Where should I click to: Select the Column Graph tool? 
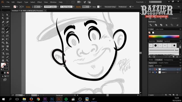[x=7, y=54]
